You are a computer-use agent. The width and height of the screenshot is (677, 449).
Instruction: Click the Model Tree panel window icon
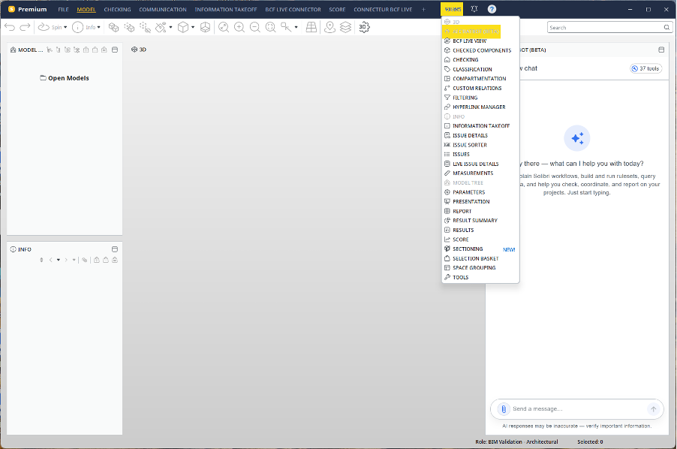coord(115,50)
